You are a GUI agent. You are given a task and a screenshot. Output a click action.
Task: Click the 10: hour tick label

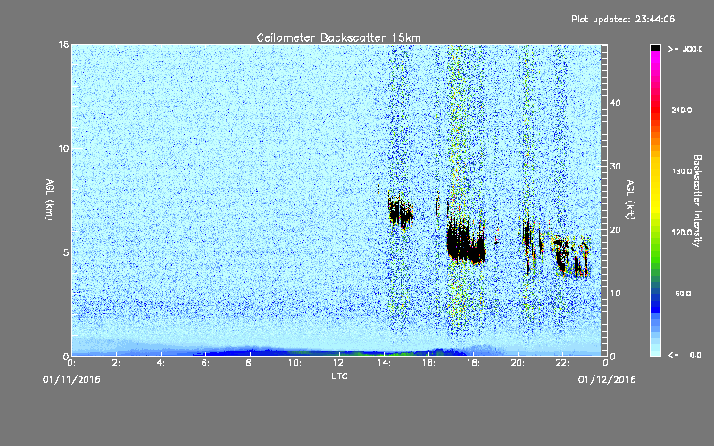coord(295,363)
